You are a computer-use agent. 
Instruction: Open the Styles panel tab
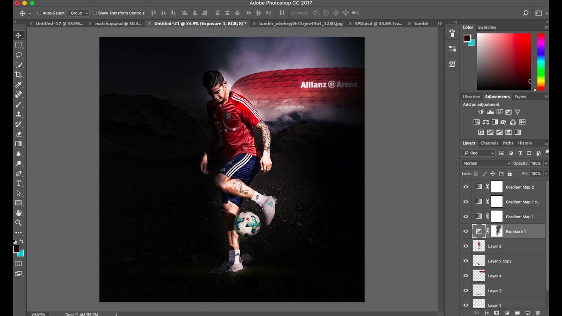click(x=520, y=97)
